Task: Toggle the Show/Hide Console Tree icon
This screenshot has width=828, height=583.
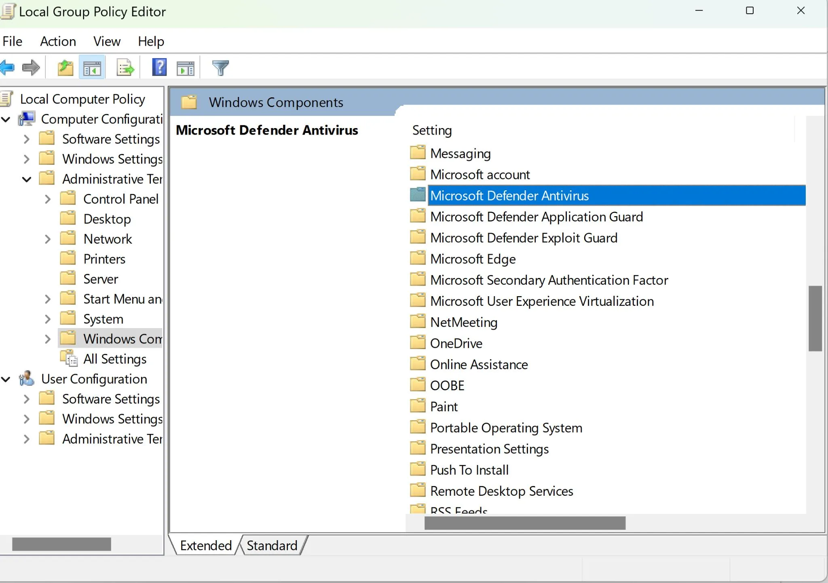Action: (x=92, y=67)
